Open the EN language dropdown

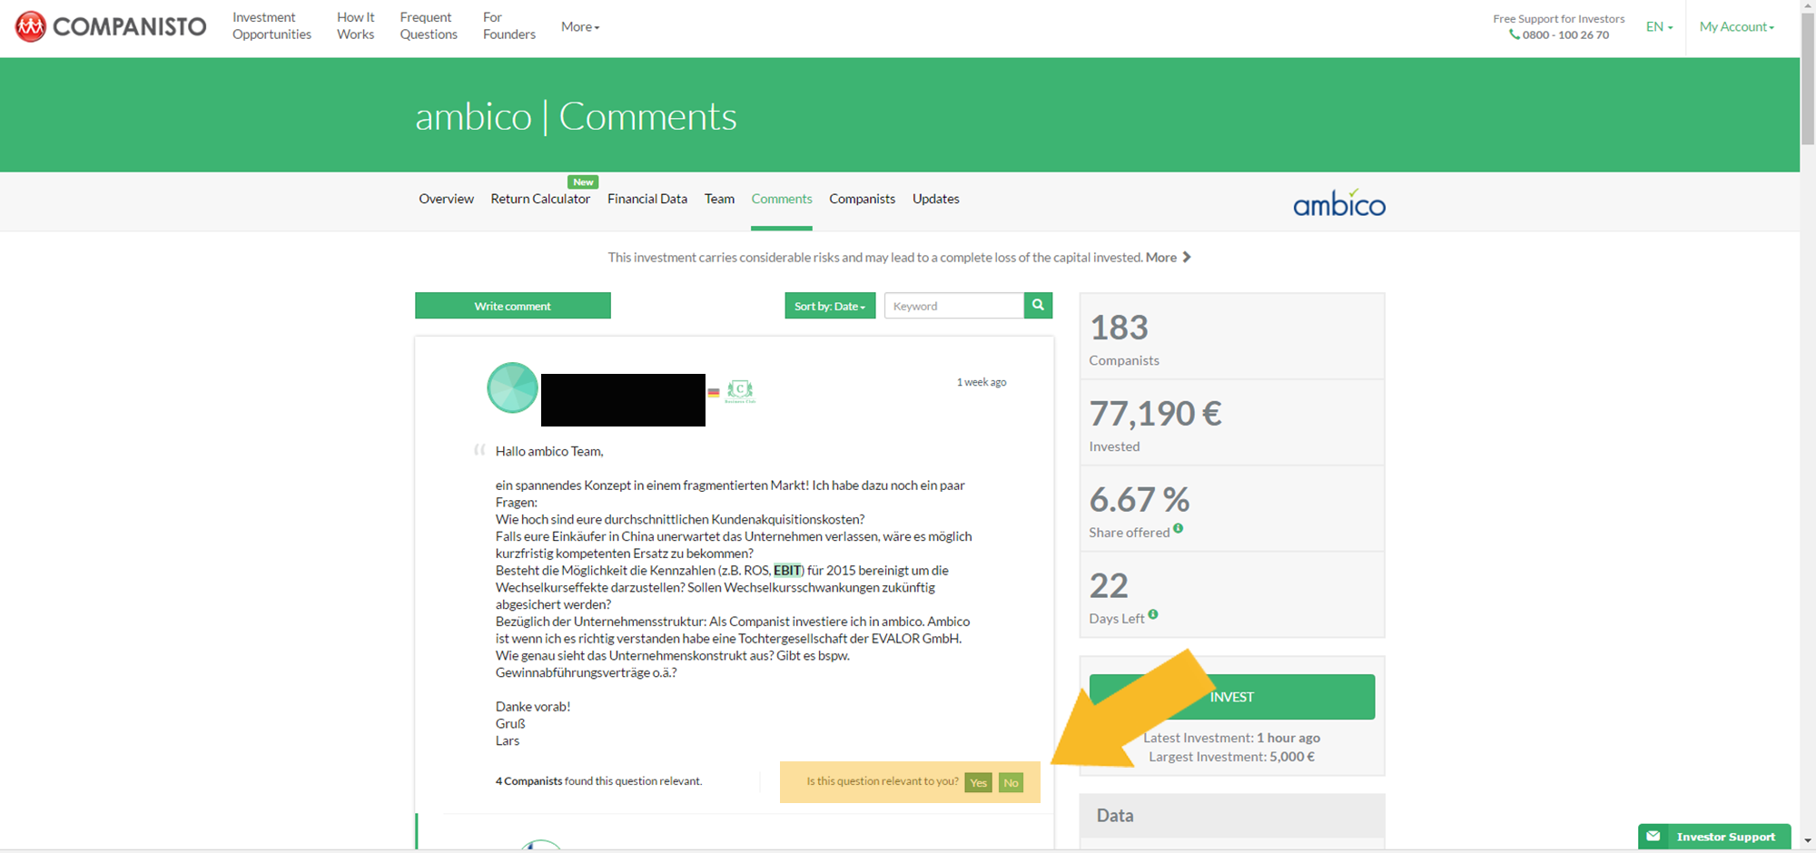coord(1659,26)
